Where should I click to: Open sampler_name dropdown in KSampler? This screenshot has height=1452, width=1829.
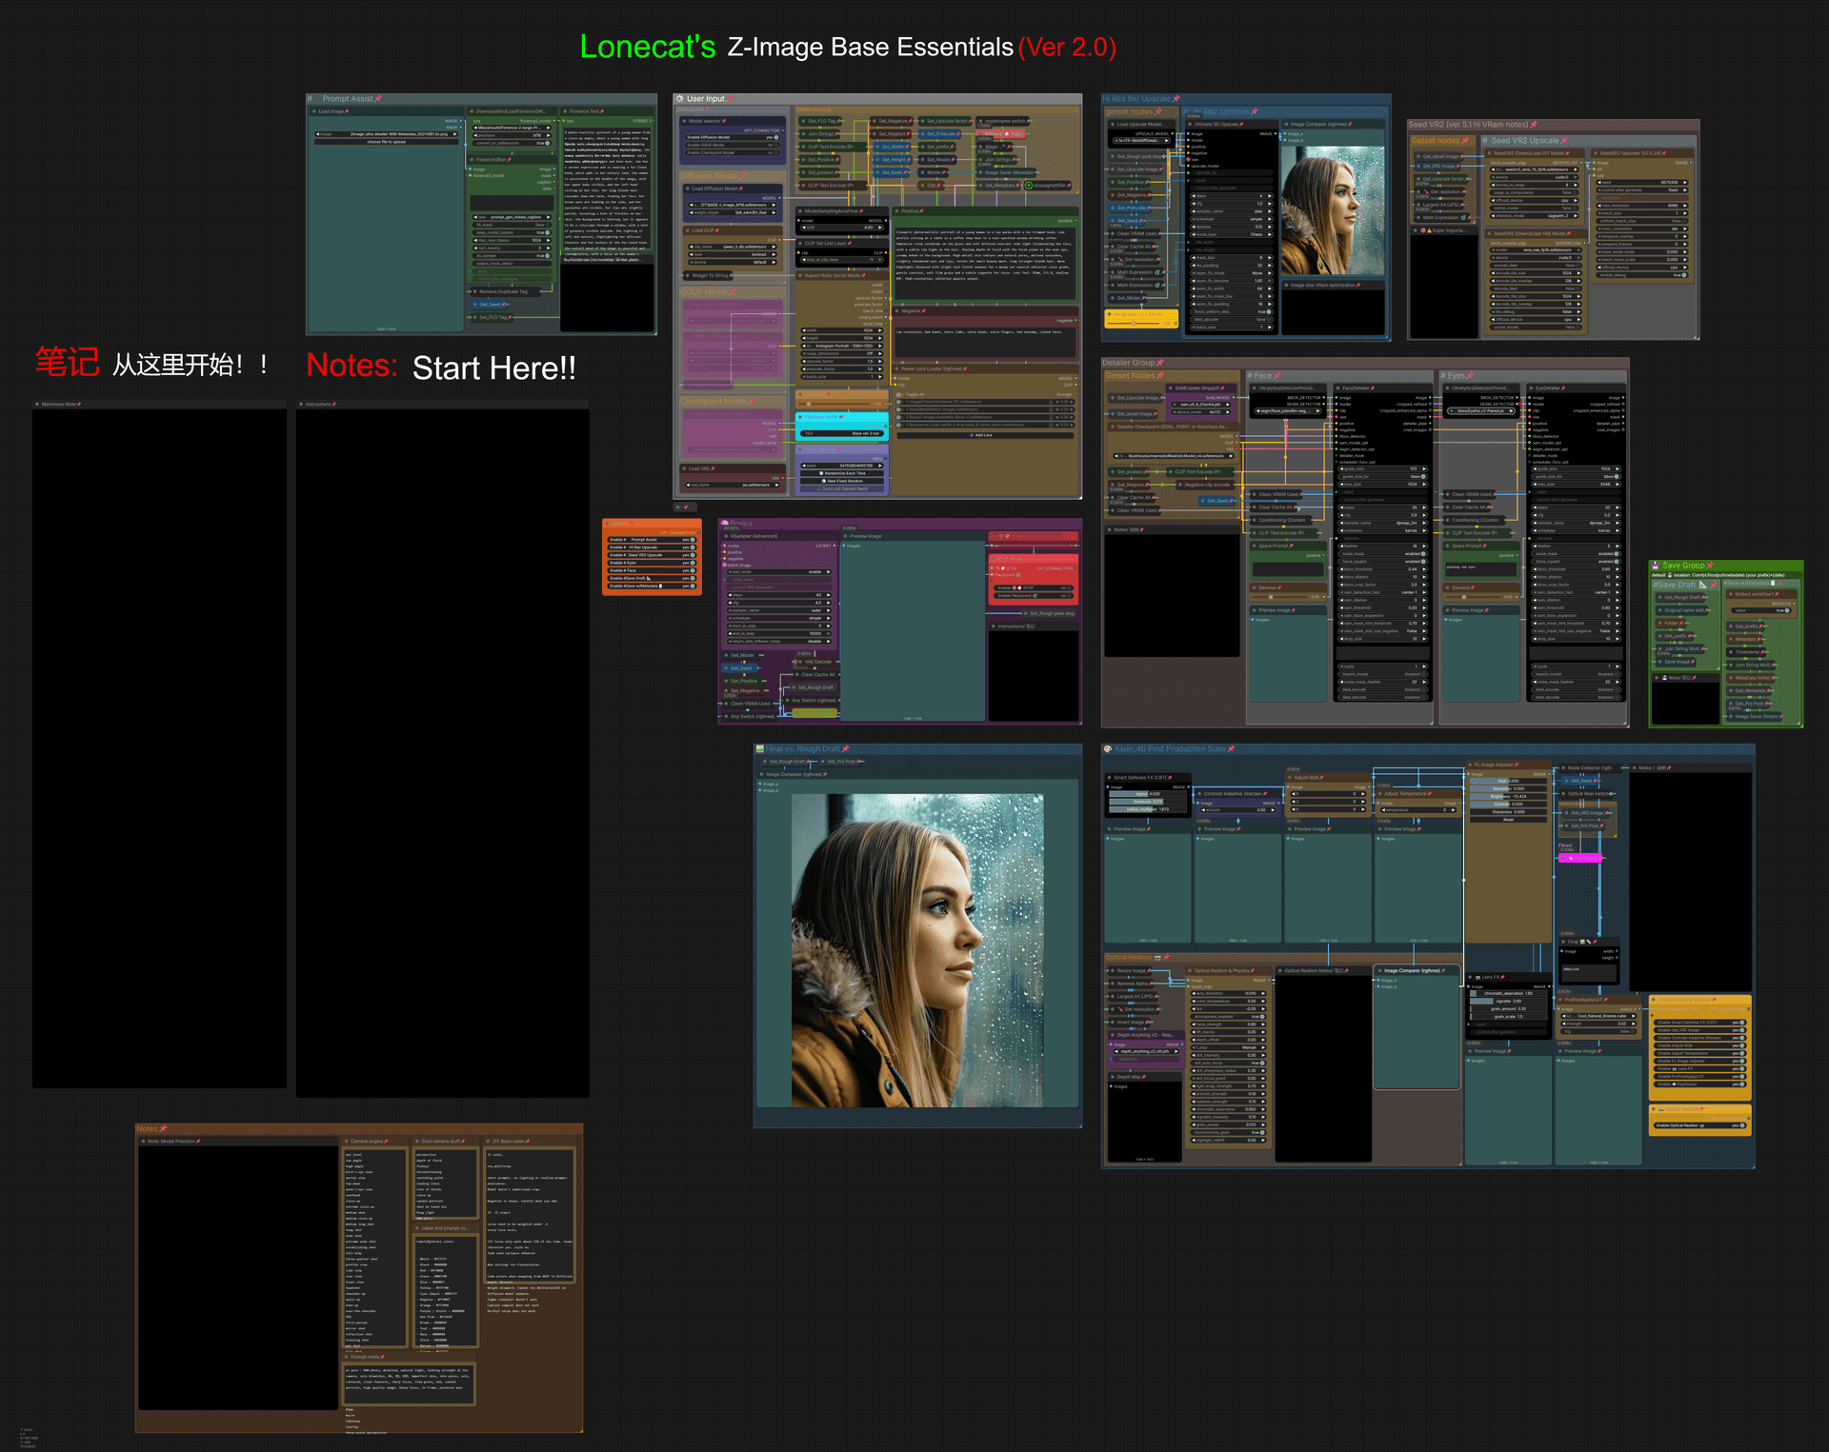[x=779, y=610]
